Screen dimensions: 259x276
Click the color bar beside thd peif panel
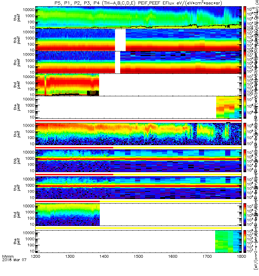coord(245,215)
